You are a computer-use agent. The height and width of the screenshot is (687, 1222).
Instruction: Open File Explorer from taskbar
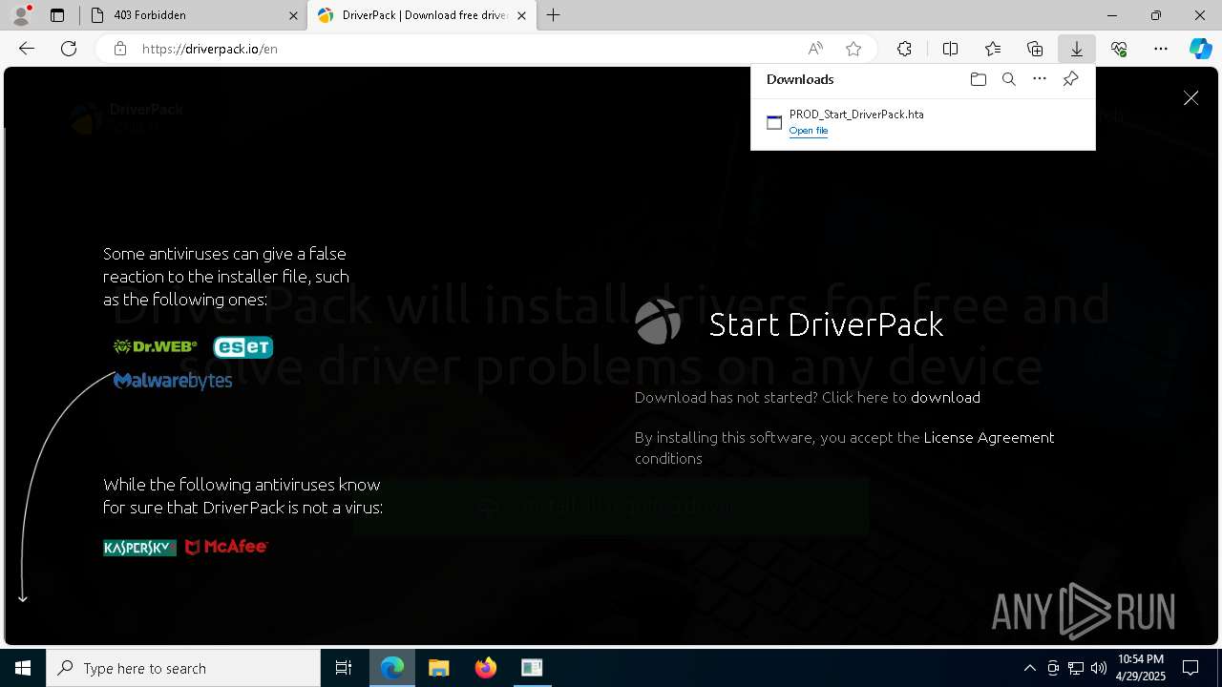pyautogui.click(x=438, y=668)
